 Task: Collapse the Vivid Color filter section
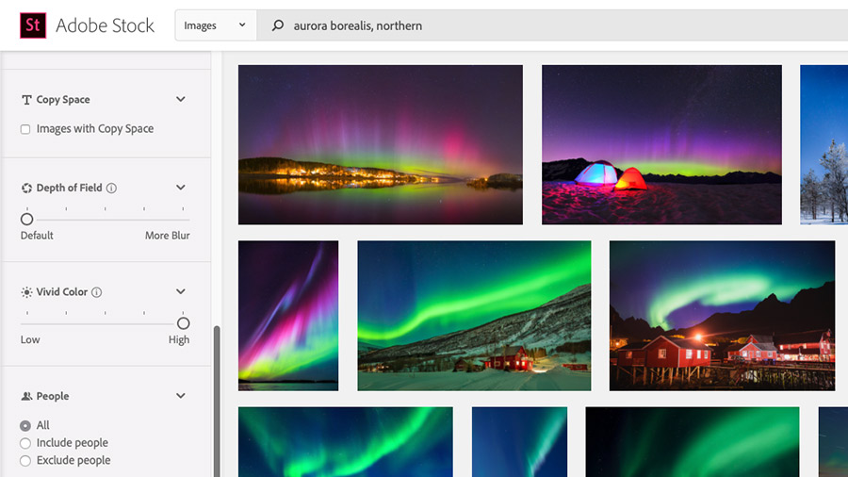pyautogui.click(x=181, y=291)
